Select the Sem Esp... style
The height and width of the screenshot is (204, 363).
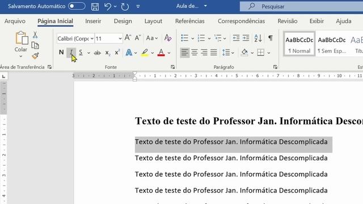pyautogui.click(x=332, y=44)
